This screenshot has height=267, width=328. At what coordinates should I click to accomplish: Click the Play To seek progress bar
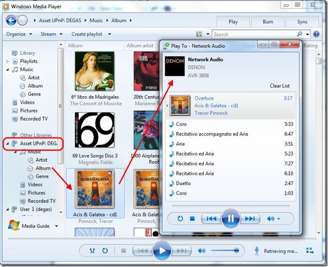(231, 206)
